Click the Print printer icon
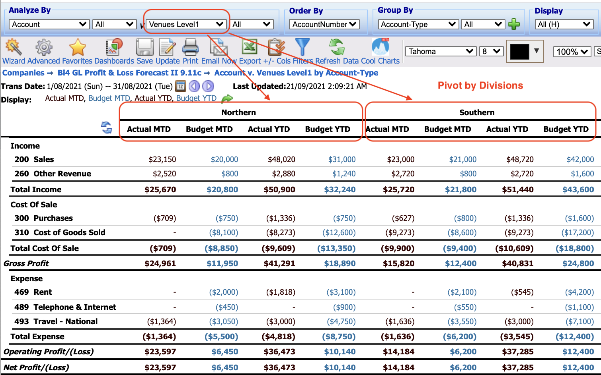601x375 pixels. 190,47
